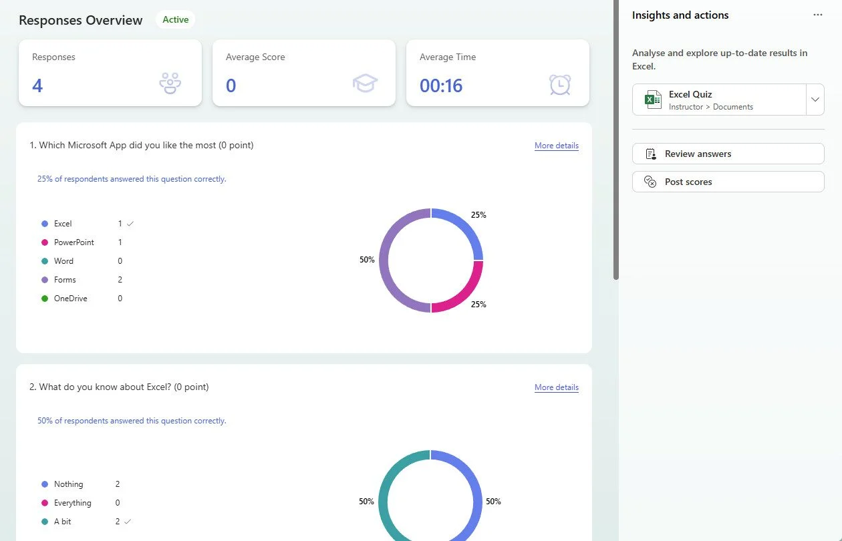Screen dimensions: 842x541
Task: Click the green OneDrive legend dot
Action: [45, 299]
